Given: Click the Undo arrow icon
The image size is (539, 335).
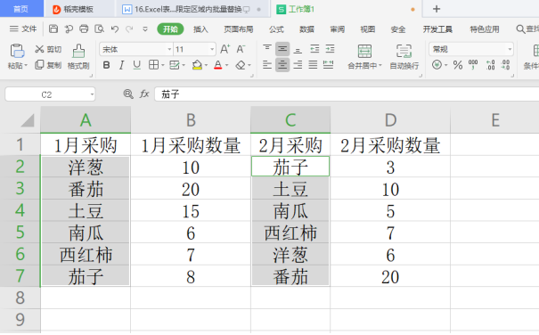Looking at the screenshot, I should pyautogui.click(x=115, y=29).
